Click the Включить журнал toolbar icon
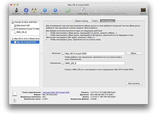Viewport: 157px width, 114px height. 68,10
